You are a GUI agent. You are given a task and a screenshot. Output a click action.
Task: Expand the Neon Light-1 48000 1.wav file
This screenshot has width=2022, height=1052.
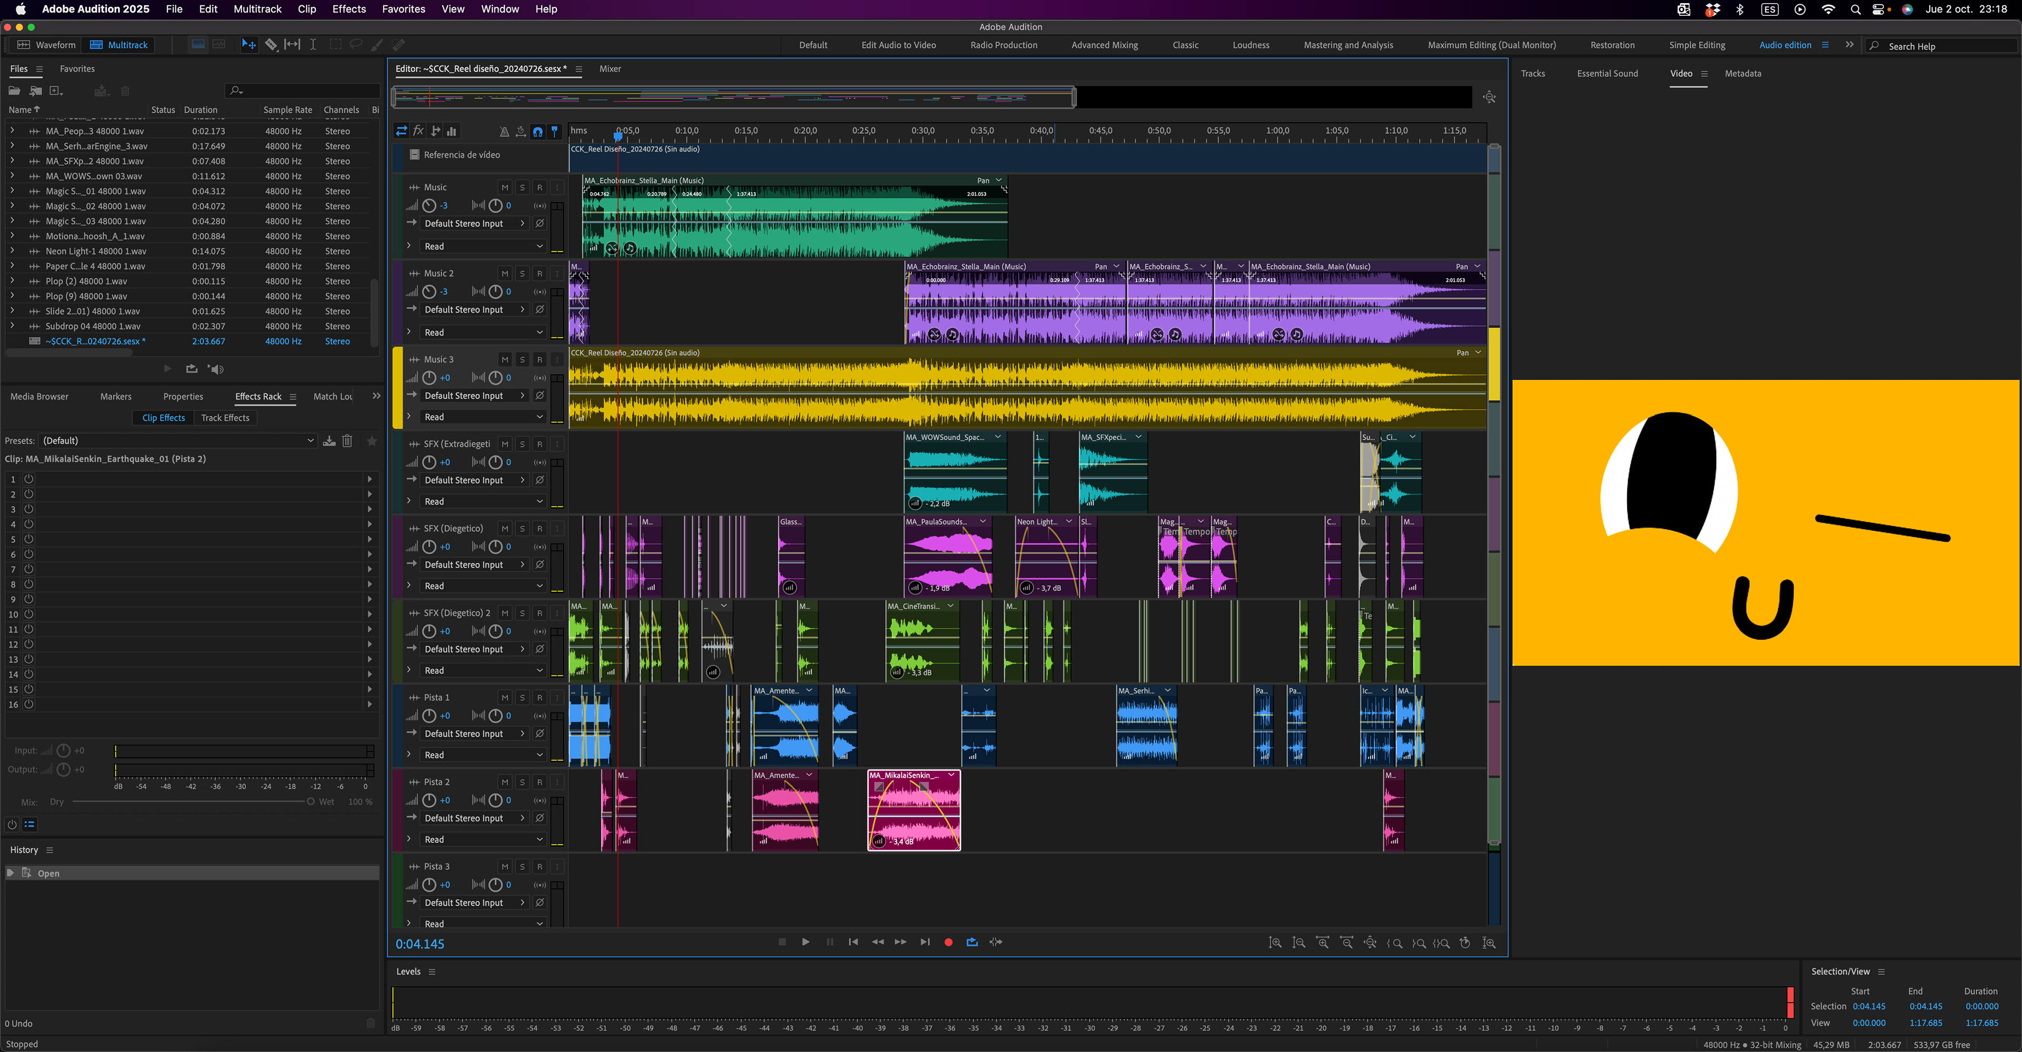click(x=12, y=251)
